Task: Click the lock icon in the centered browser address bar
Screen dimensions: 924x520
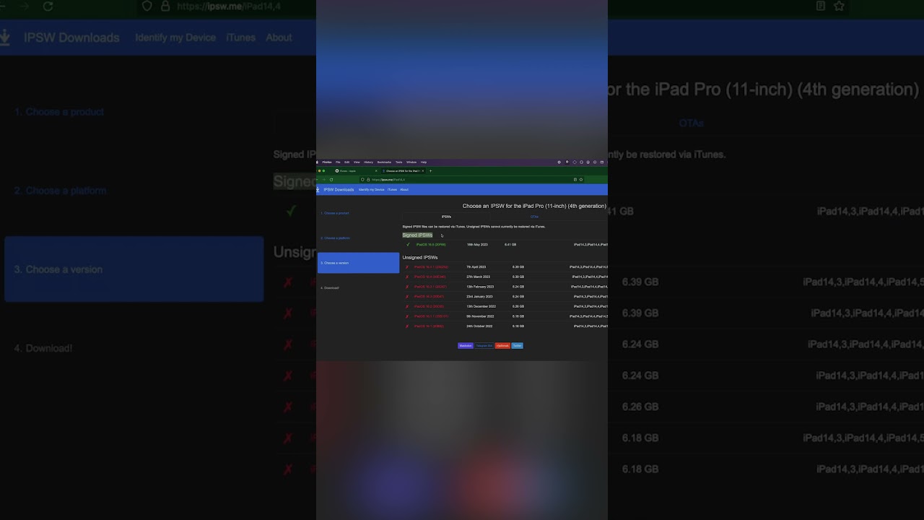Action: click(x=368, y=180)
